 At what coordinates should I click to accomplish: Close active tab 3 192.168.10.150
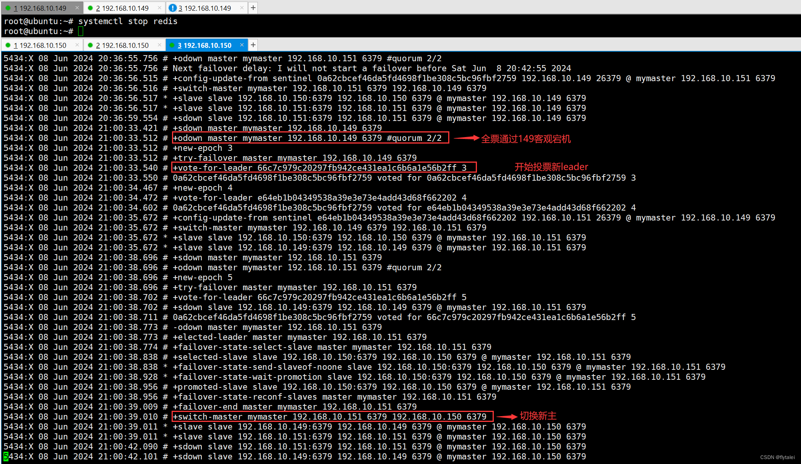(242, 45)
